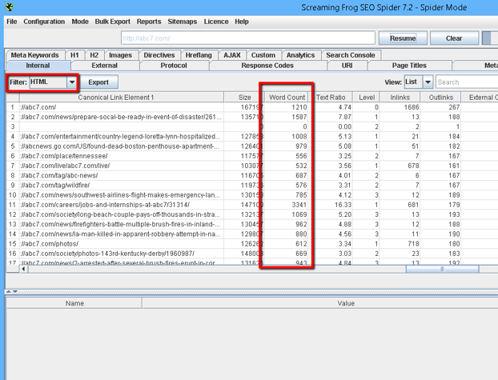The image size is (498, 380).
Task: Switch to the Images tab
Action: tap(120, 55)
